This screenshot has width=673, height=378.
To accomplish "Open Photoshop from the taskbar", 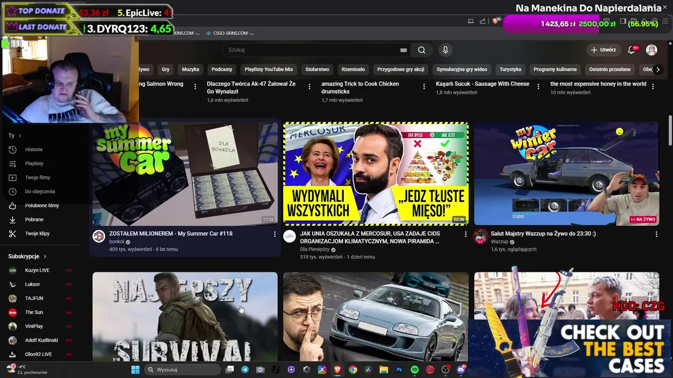I will [399, 370].
